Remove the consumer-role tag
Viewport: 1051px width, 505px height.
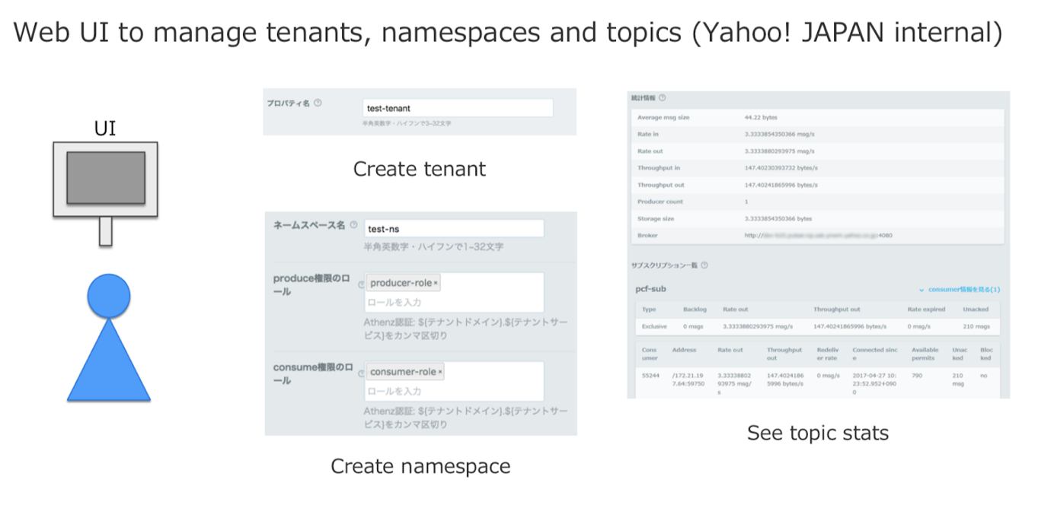439,372
